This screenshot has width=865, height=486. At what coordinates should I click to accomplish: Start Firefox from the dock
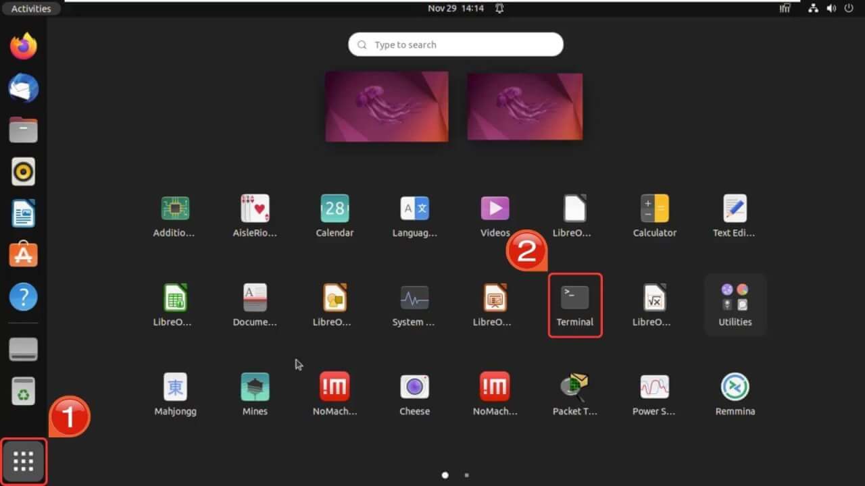pyautogui.click(x=23, y=45)
